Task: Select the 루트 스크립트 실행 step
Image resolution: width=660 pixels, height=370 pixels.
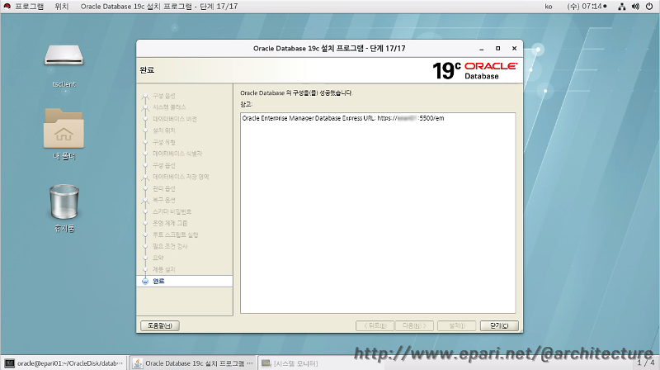Action: pyautogui.click(x=175, y=235)
